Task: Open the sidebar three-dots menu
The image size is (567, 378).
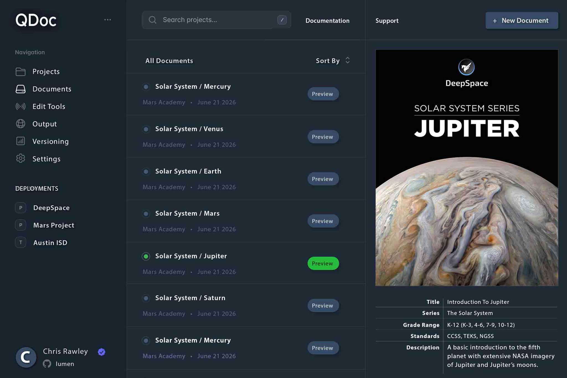Action: coord(107,20)
